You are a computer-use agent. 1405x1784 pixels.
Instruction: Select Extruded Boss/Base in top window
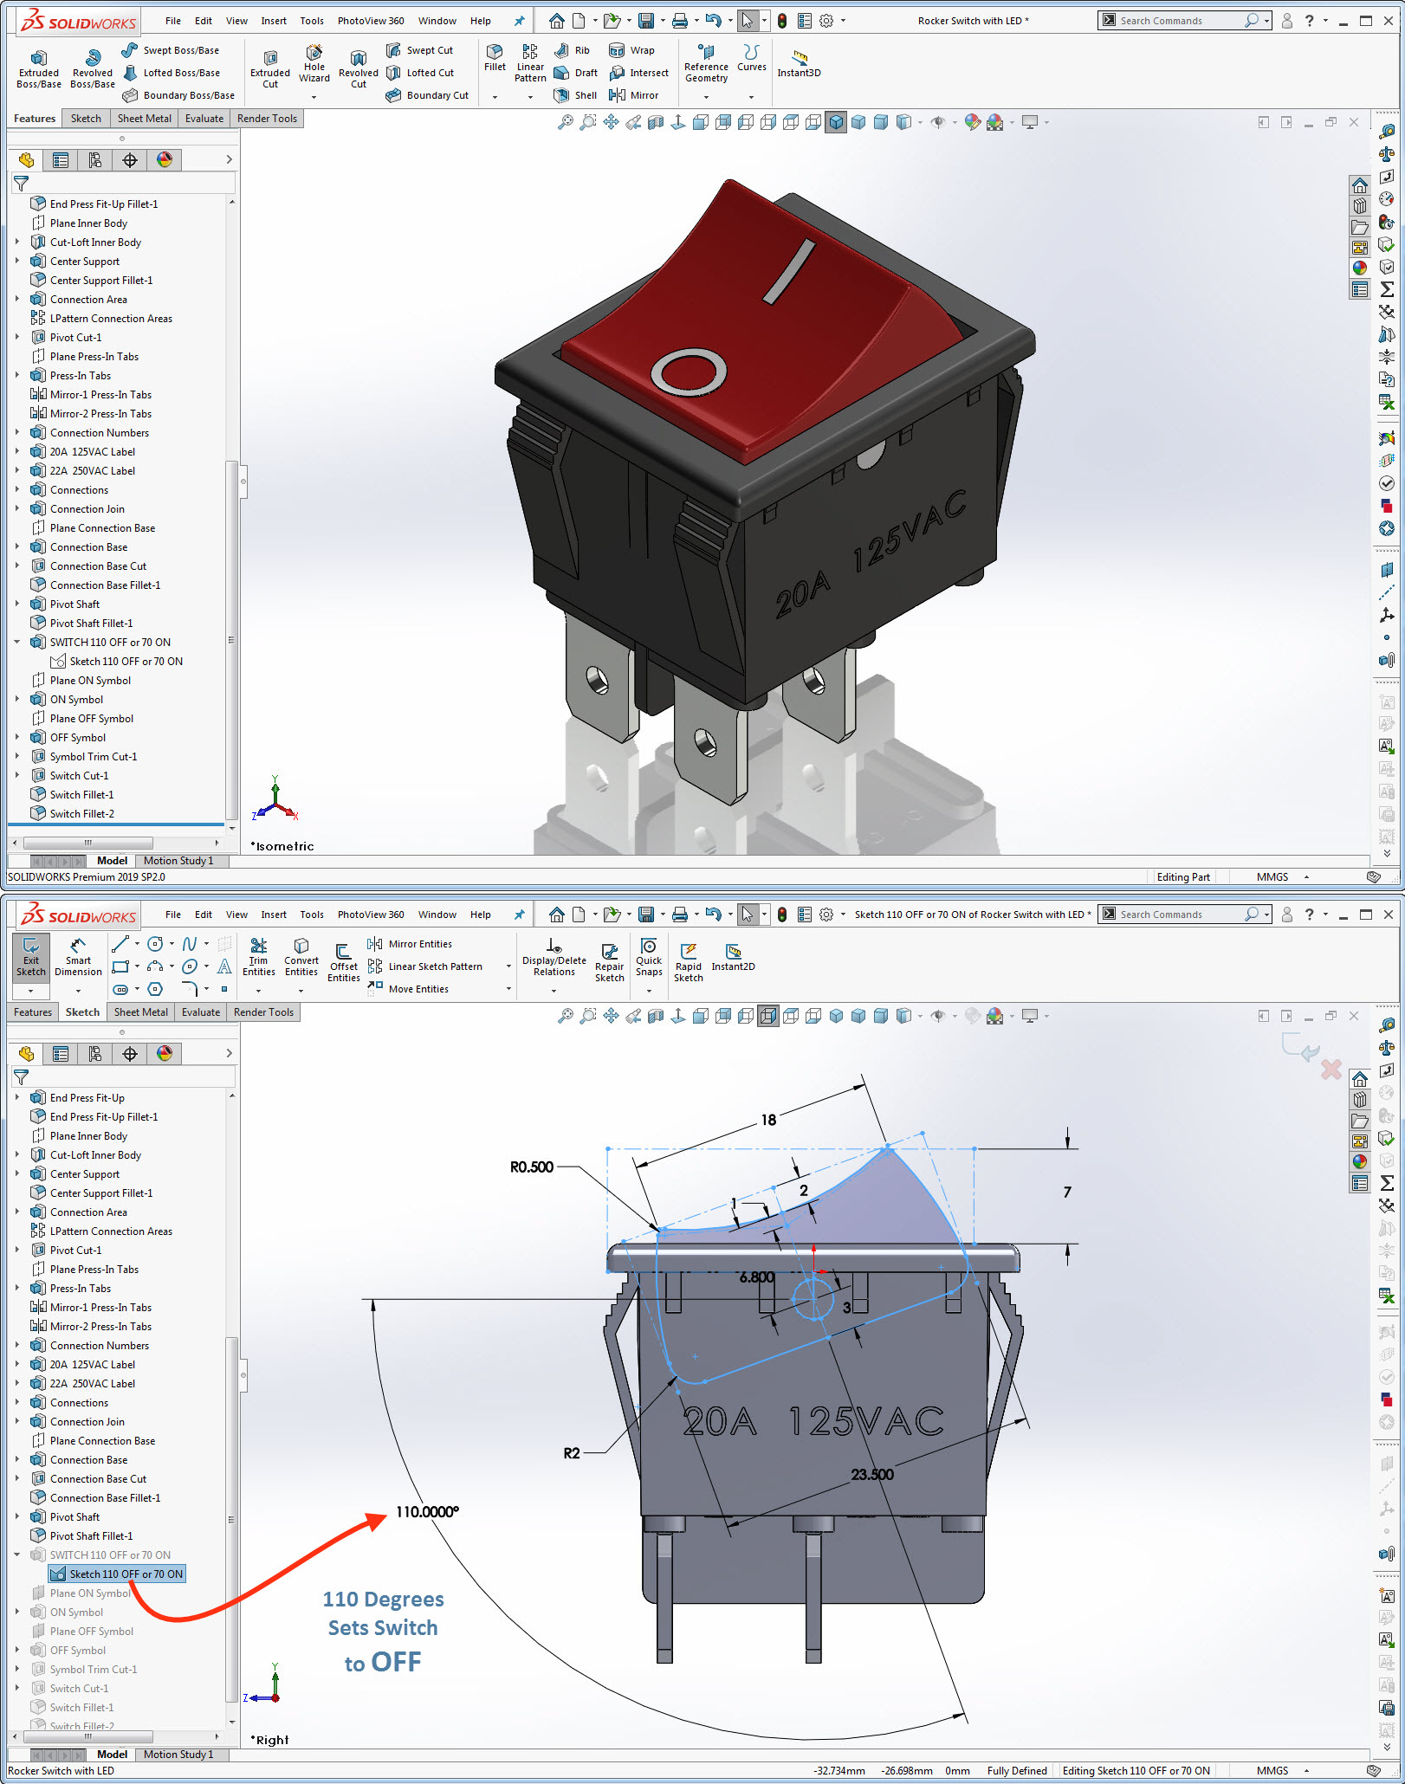39,69
